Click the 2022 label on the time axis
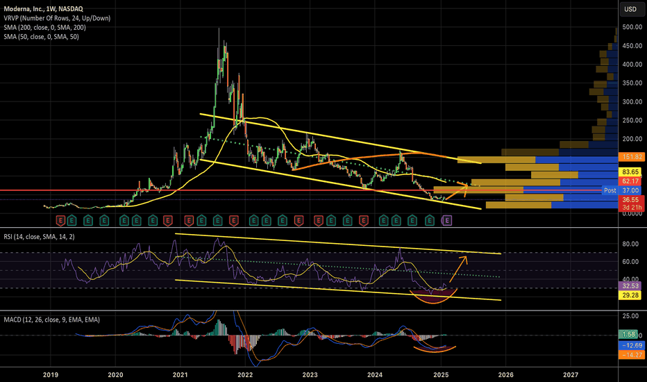Viewport: 647px width, 382px height. click(245, 375)
